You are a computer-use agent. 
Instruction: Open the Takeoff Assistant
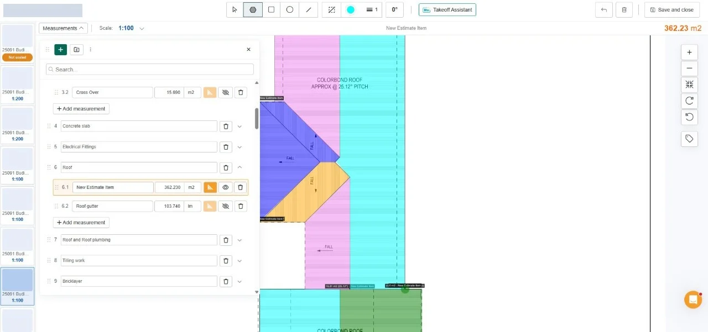(x=447, y=9)
